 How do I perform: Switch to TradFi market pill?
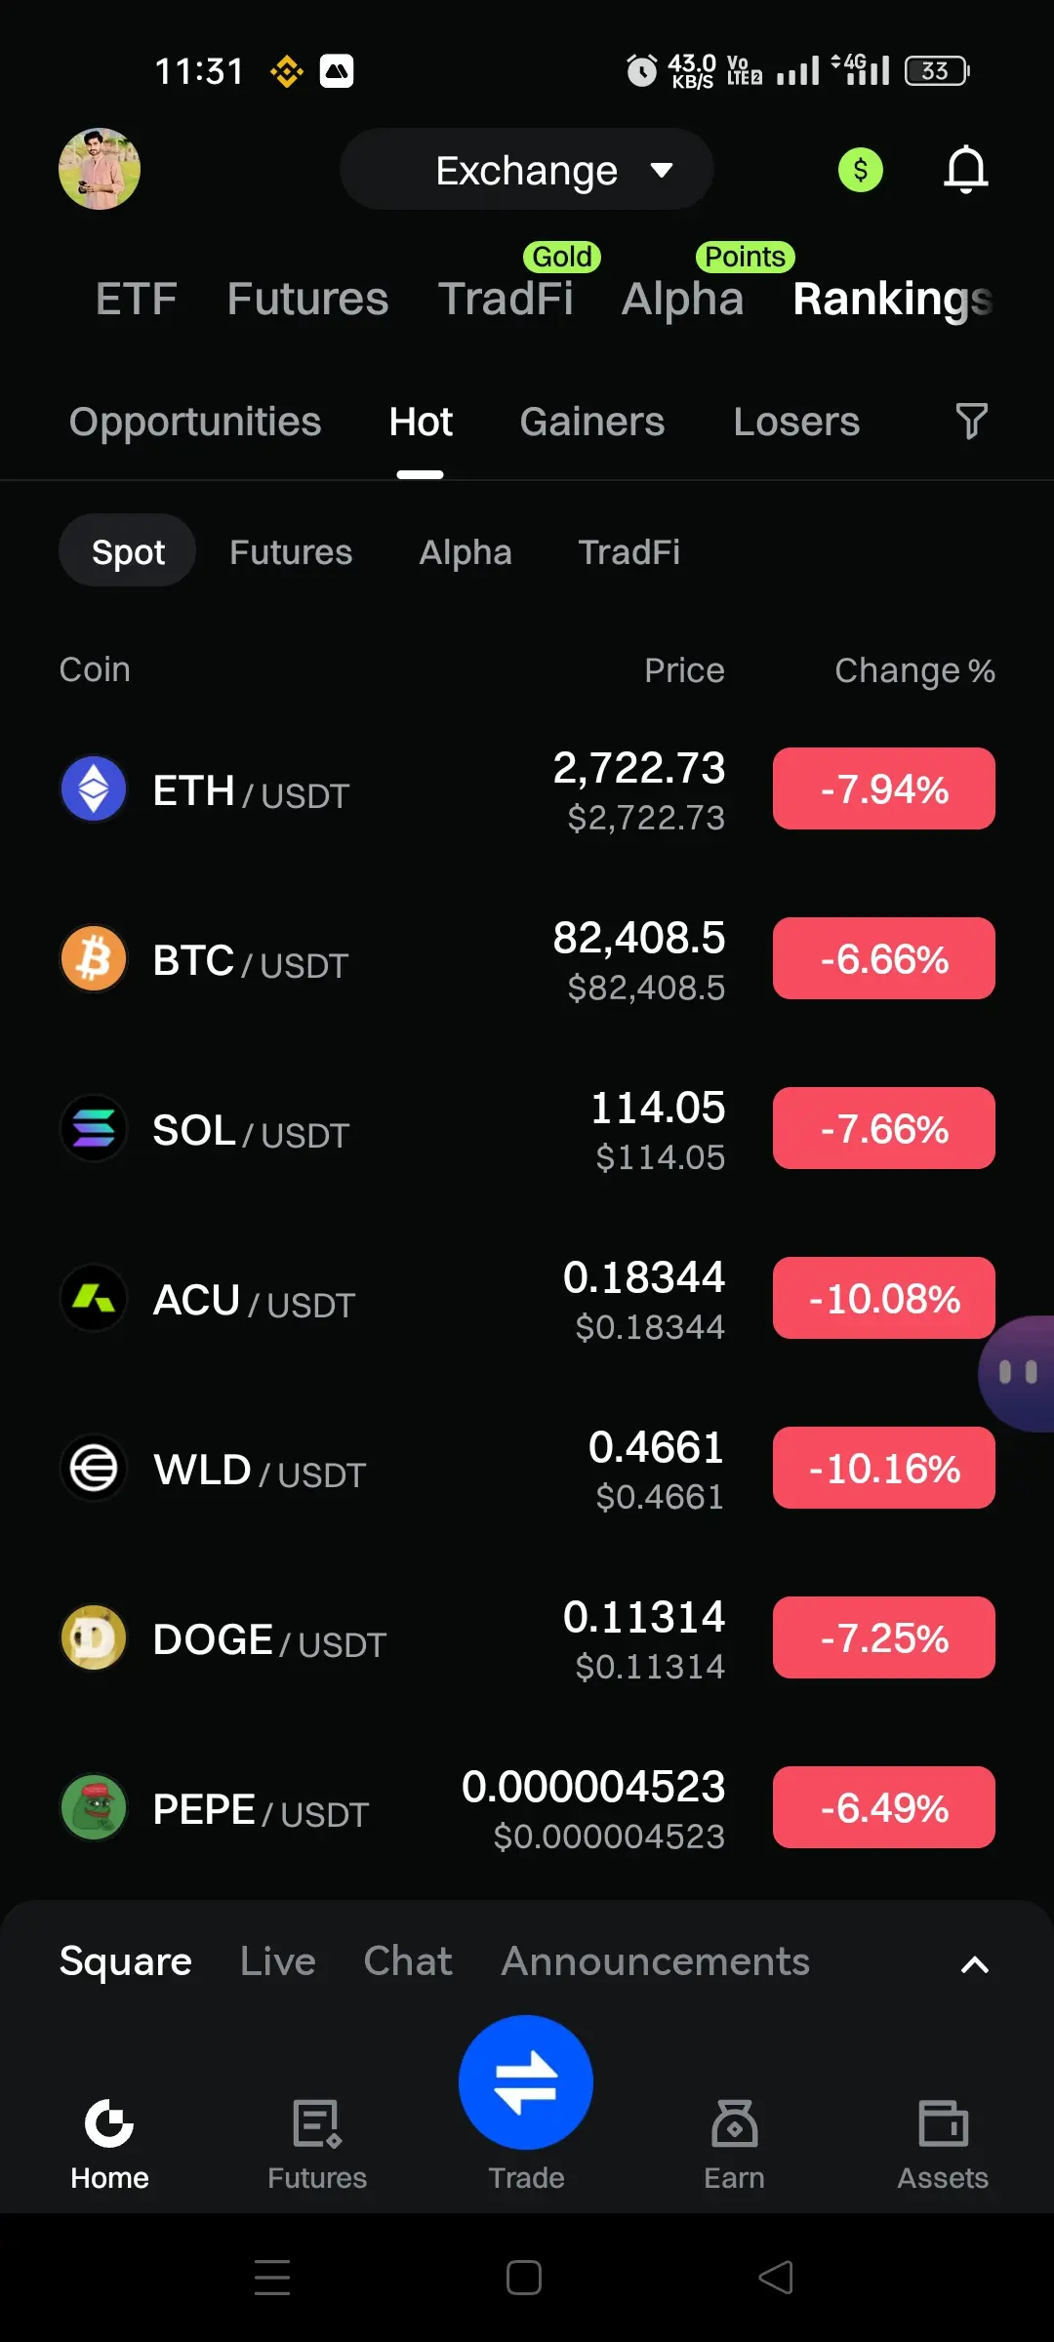pos(629,551)
